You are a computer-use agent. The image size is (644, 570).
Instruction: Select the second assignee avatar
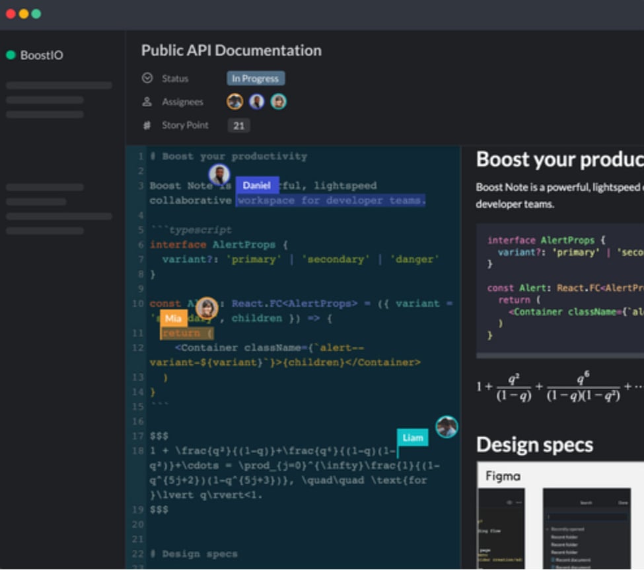pyautogui.click(x=258, y=101)
